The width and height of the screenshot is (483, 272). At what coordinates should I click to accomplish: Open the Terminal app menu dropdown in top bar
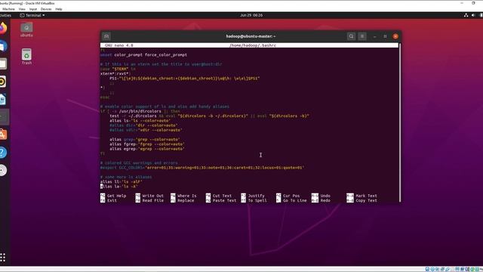[32, 15]
